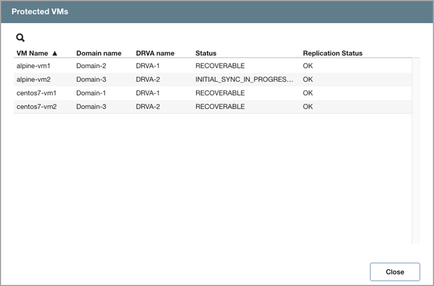Sort by DRVA name column header
The image size is (434, 286).
tap(155, 54)
